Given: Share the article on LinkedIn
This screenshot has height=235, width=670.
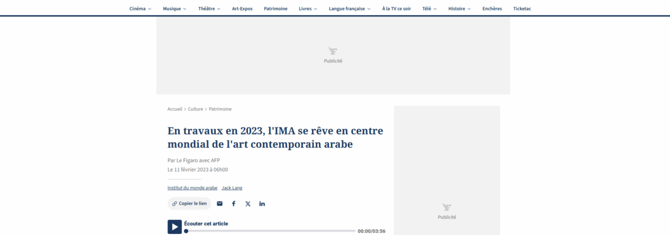Looking at the screenshot, I should 262,203.
